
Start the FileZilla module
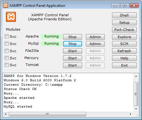pos(72,51)
